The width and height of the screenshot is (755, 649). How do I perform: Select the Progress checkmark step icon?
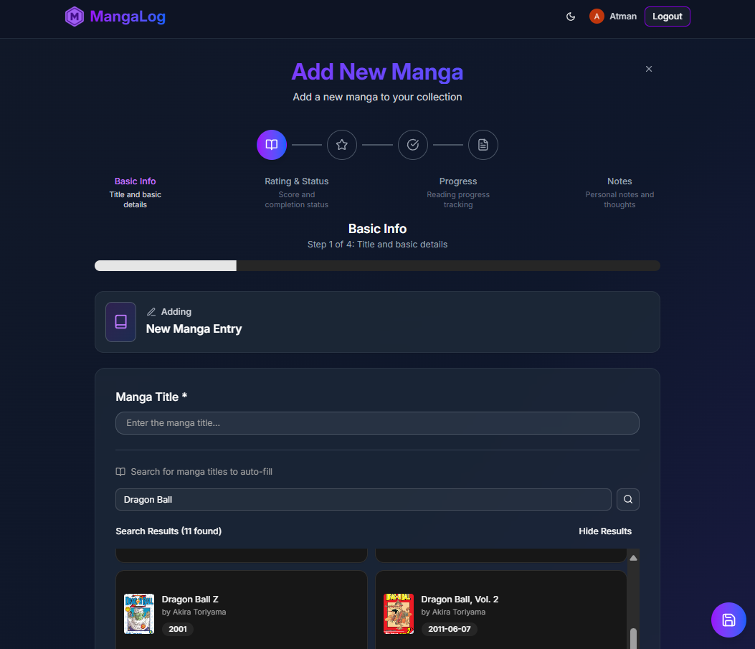tap(413, 144)
